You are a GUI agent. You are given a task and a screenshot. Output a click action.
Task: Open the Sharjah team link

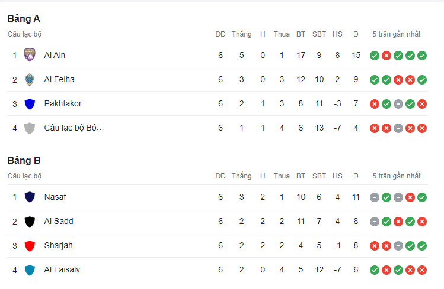tap(58, 245)
